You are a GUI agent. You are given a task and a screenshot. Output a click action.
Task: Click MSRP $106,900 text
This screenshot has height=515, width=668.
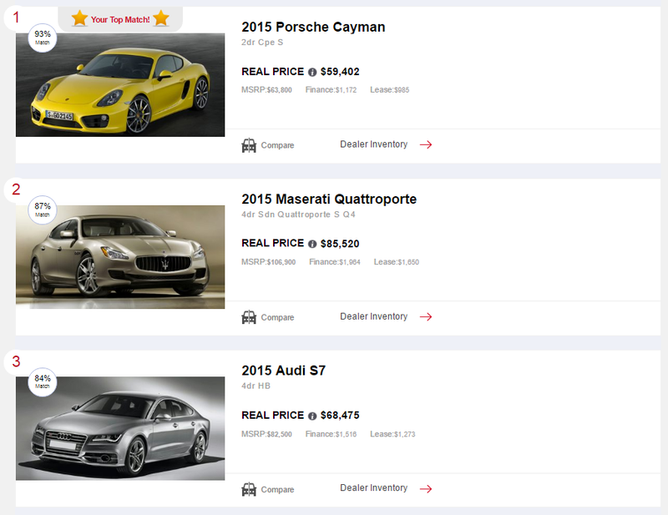pos(268,262)
